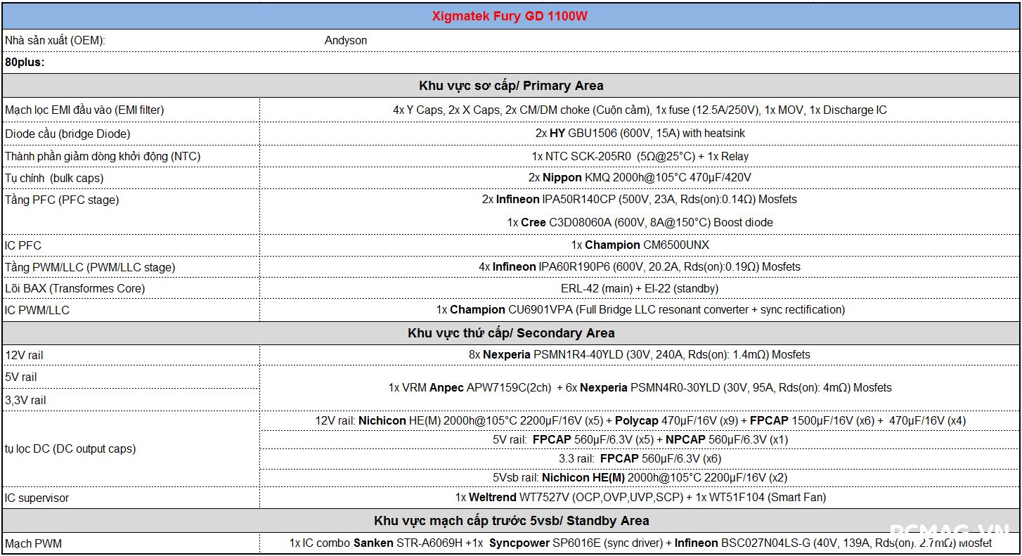Select the Nippon KMQ bulk caps cell

[x=640, y=178]
